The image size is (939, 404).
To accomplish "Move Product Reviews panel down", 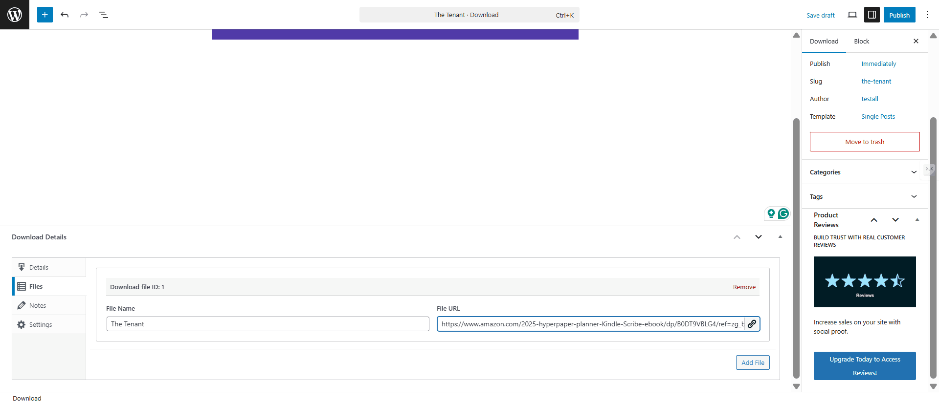I will pyautogui.click(x=895, y=220).
